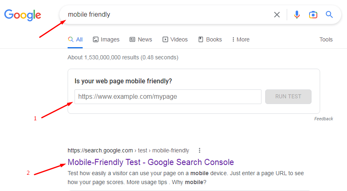Switch to the Books tab
347x191 pixels.
coord(210,39)
